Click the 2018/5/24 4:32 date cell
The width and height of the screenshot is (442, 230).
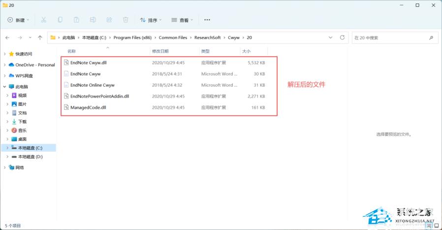pyautogui.click(x=167, y=85)
